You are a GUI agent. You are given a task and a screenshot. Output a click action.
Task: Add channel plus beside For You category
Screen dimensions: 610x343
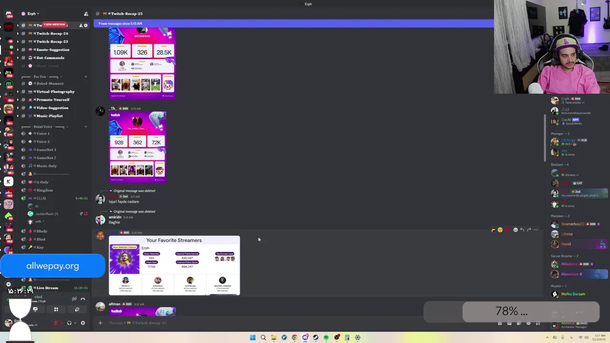tap(86, 76)
